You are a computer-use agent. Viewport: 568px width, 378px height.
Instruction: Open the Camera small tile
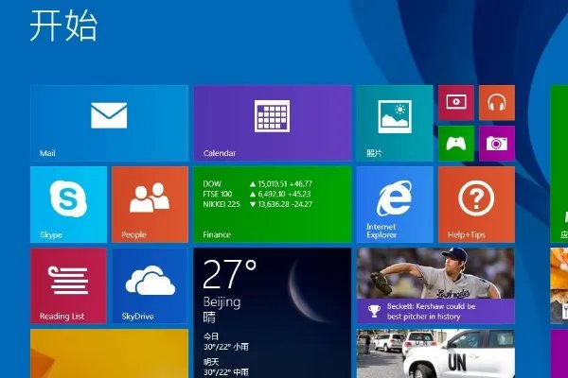497,144
